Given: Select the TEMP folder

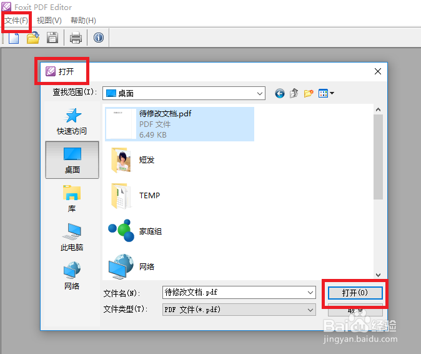Looking at the screenshot, I should coord(136,196).
